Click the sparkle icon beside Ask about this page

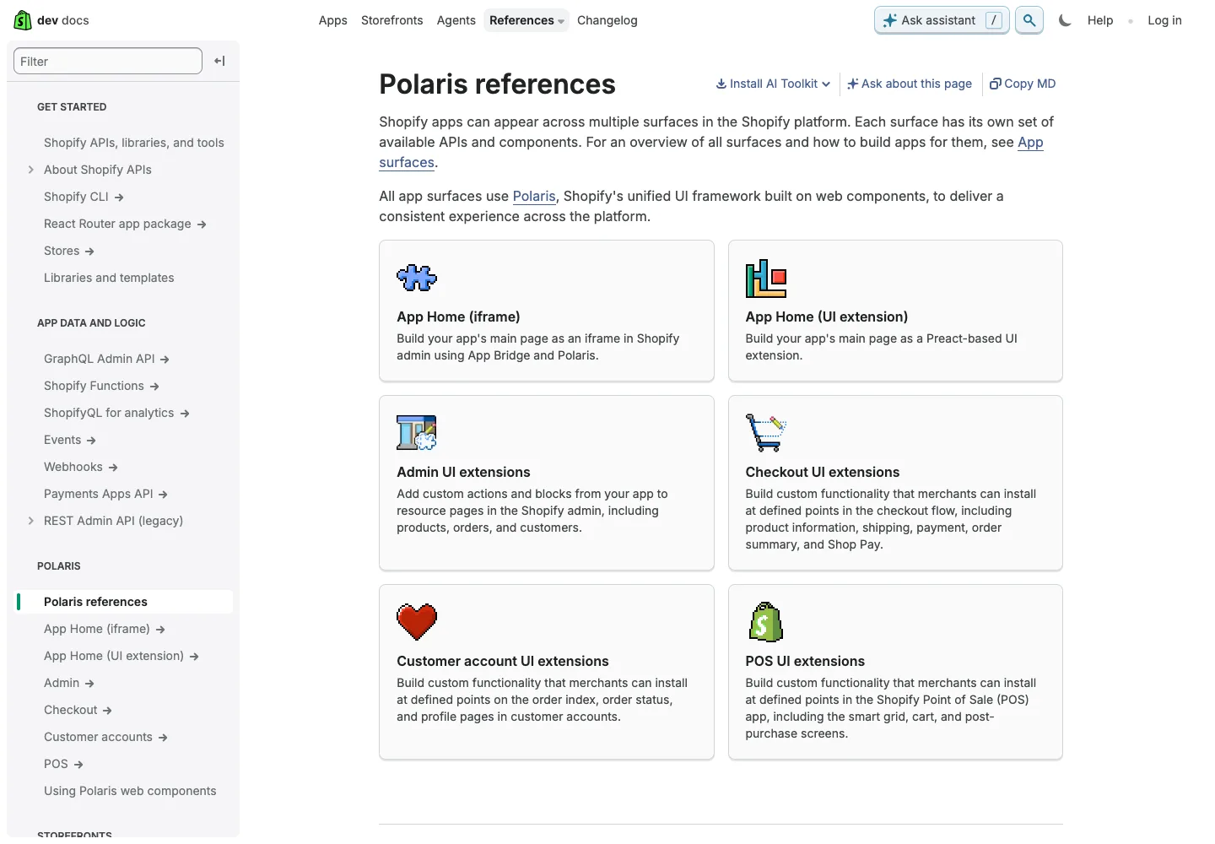(x=853, y=84)
